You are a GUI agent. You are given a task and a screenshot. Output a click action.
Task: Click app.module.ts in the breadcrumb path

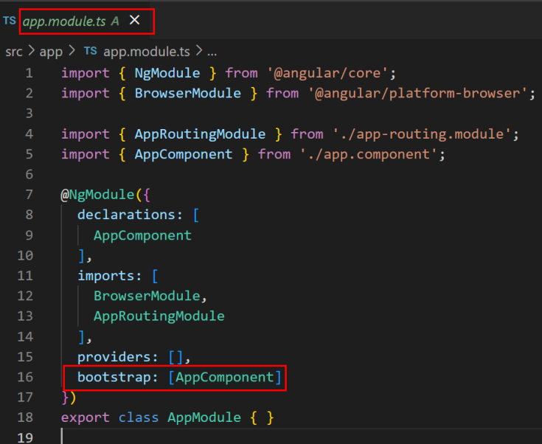click(x=147, y=52)
